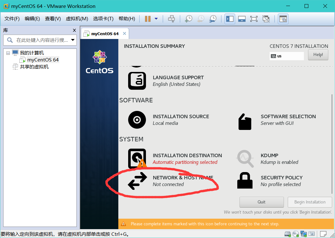The height and width of the screenshot is (238, 335).
Task: Open the Language Support icon
Action: pyautogui.click(x=137, y=81)
